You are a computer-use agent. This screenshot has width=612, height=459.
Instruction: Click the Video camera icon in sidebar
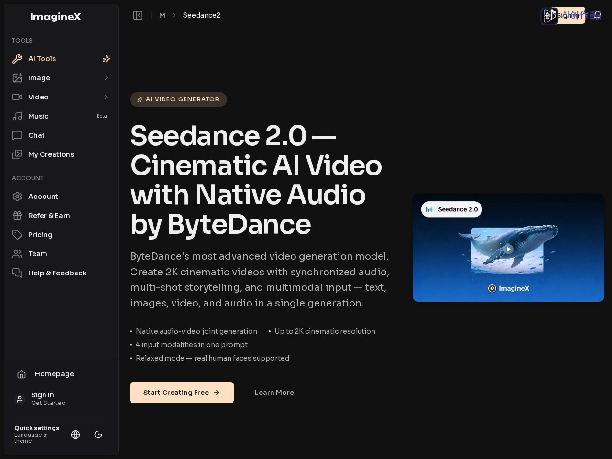[17, 97]
